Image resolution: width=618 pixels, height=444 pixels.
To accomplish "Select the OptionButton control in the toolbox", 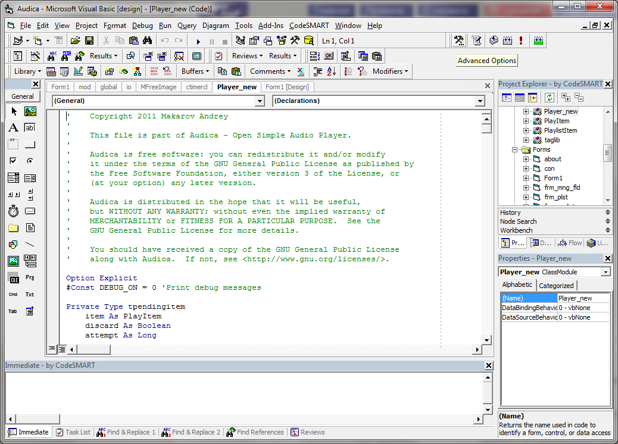I will [x=30, y=161].
